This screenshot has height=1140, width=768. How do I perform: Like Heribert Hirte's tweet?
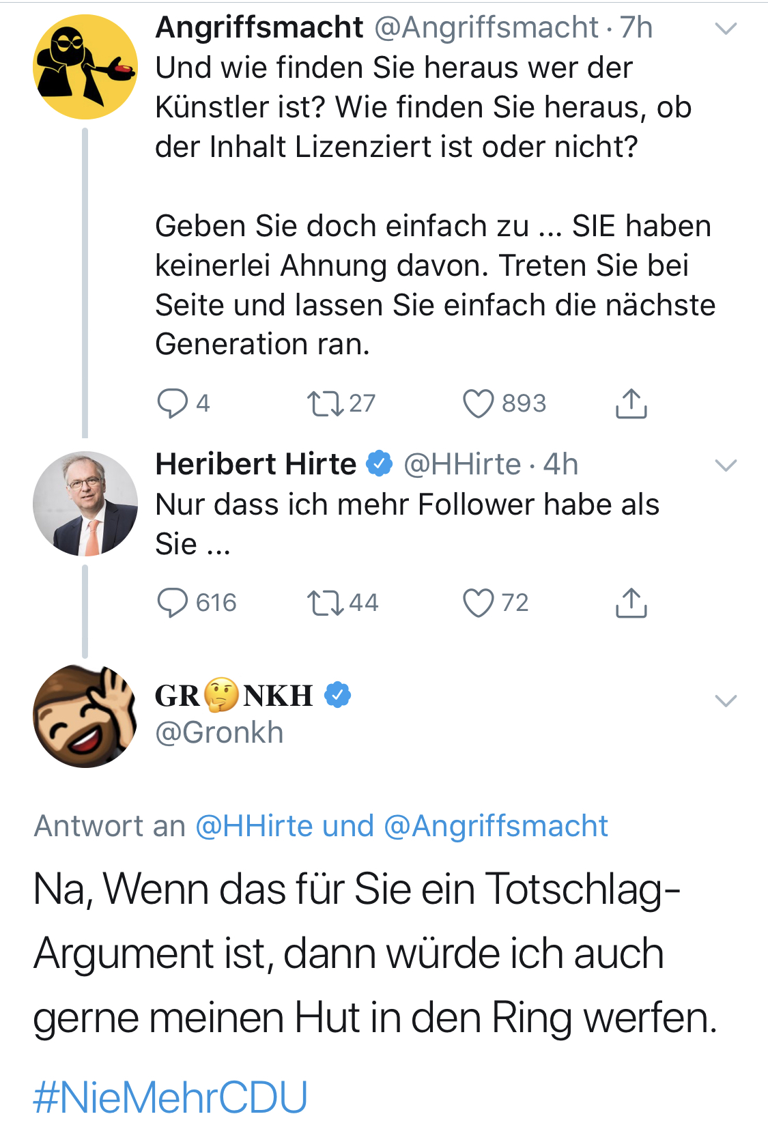(478, 603)
